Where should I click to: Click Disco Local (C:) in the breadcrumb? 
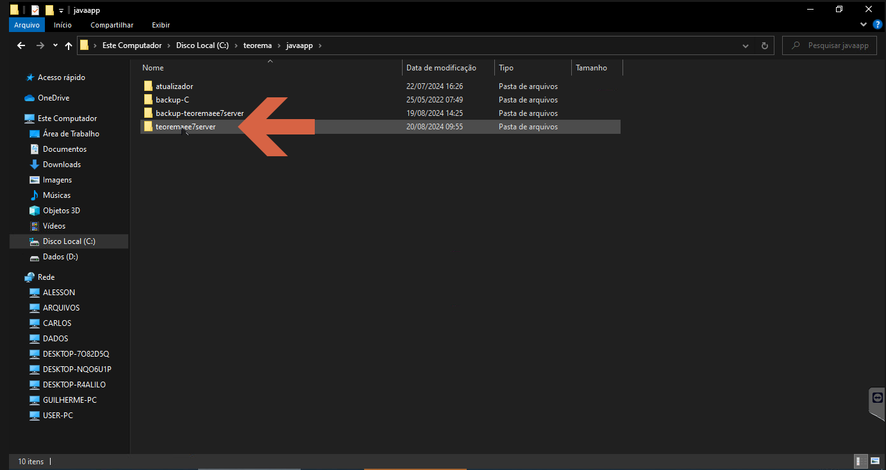point(203,45)
